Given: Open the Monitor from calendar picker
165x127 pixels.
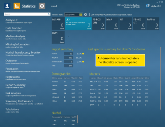Looking at the screenshot, I should coord(81,15).
